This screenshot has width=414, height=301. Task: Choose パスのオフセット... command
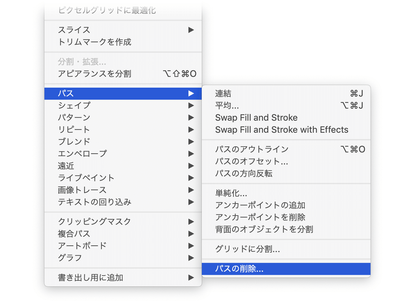pos(286,161)
